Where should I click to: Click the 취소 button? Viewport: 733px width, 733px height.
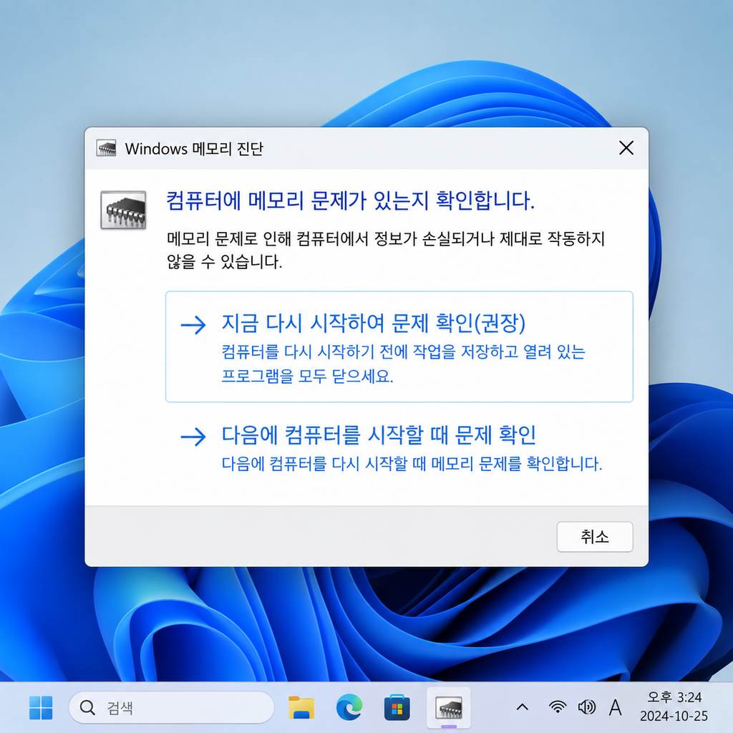point(595,537)
